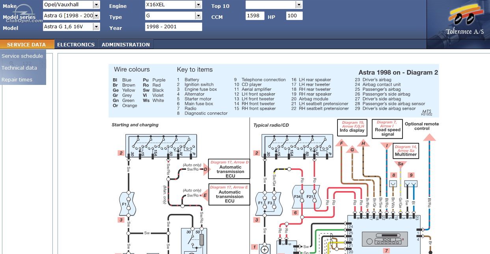Click the 'Optional remote control' label

tap(422, 126)
